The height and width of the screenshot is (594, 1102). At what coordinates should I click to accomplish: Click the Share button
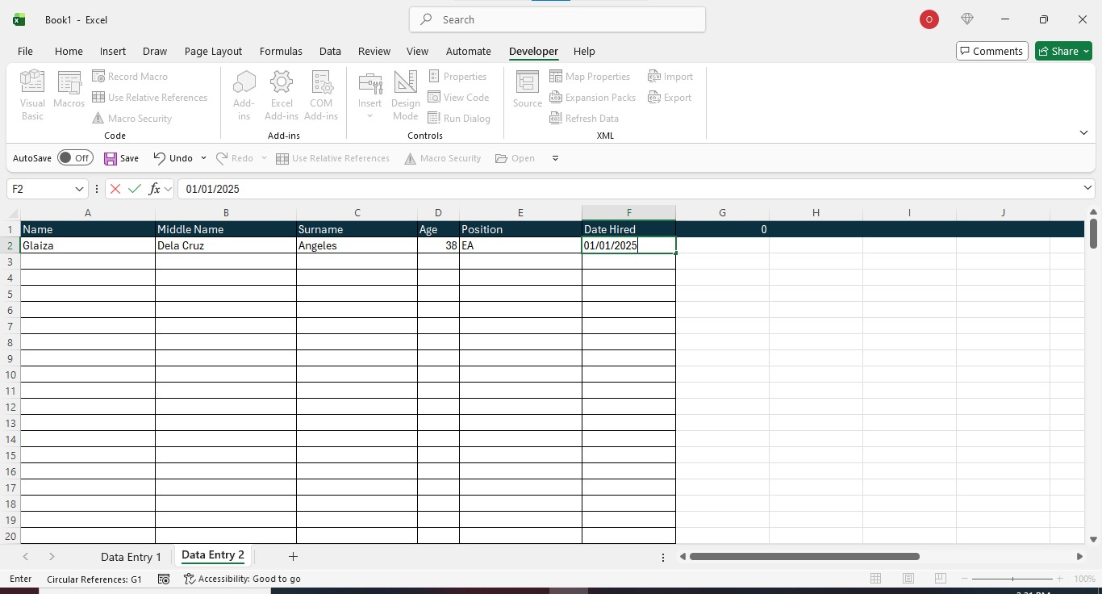(x=1062, y=51)
